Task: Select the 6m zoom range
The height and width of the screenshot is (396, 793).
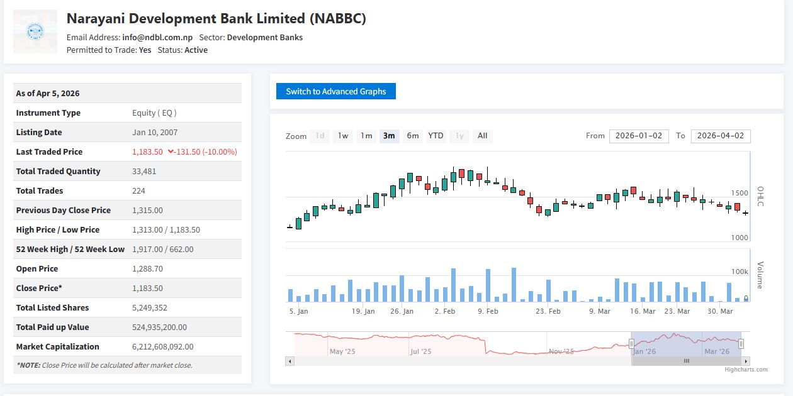Action: coord(412,136)
